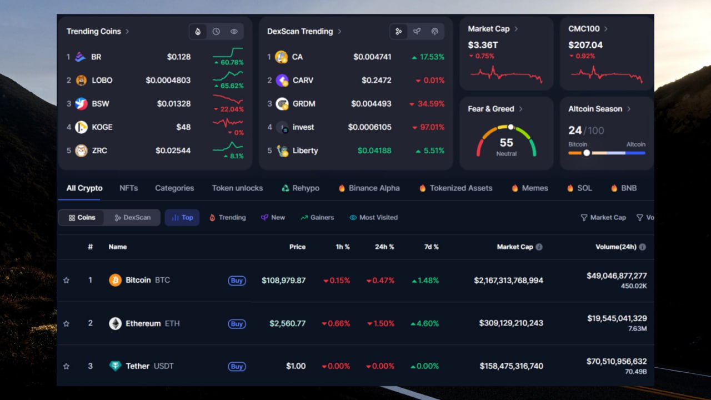The image size is (711, 400).
Task: Click the info icon beside Market Cap column header
Action: point(539,247)
